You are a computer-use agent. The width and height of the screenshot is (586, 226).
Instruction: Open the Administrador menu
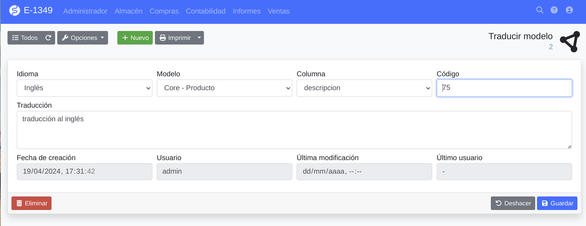click(x=85, y=11)
